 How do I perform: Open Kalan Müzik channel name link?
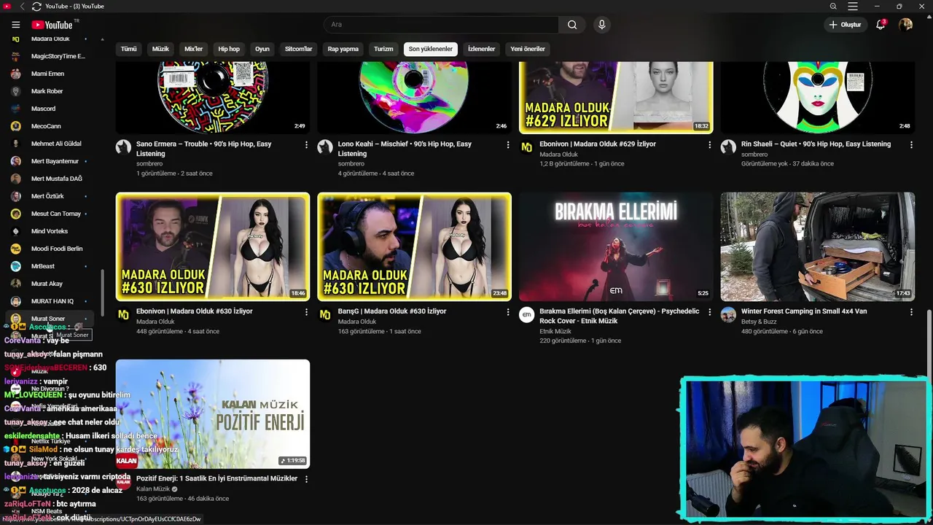153,489
